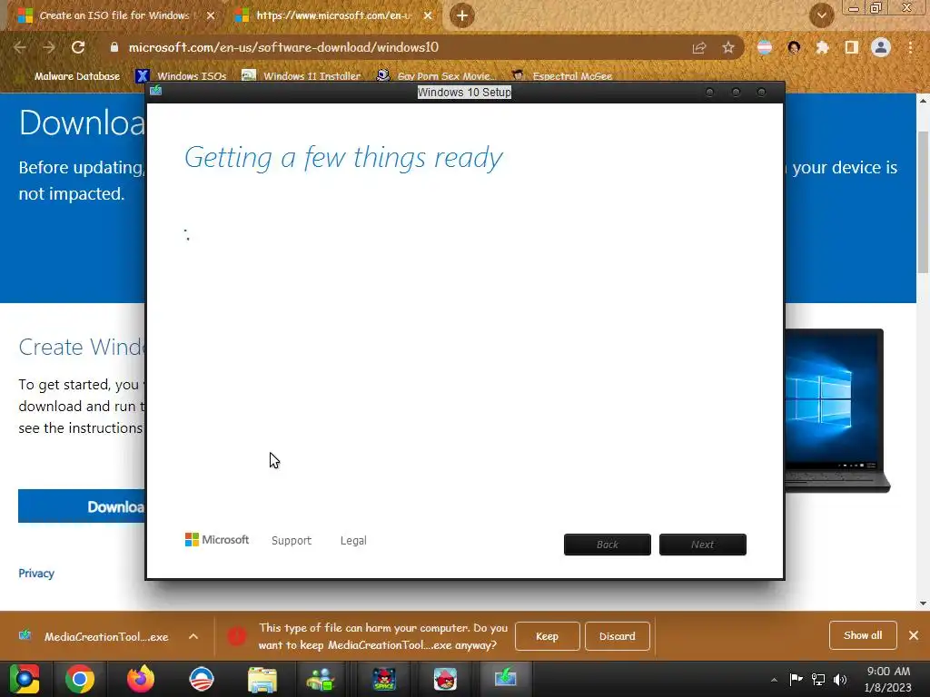Screen dimensions: 930x697
Task: Keep the MediaCreationTool download
Action: click(547, 636)
